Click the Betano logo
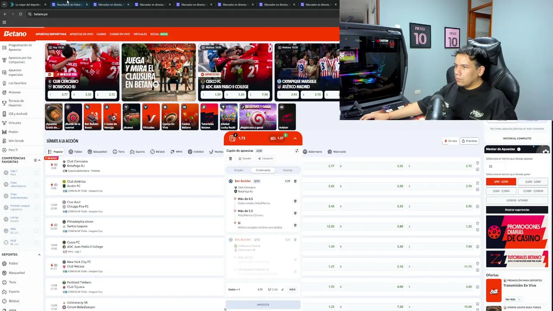The image size is (553, 311). point(15,34)
